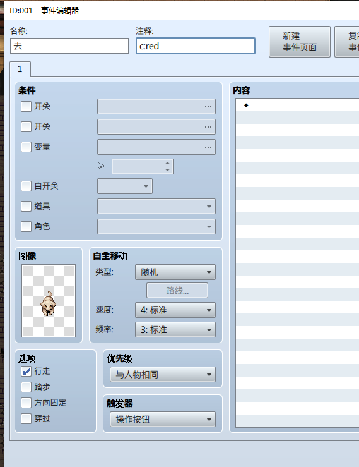Image resolution: width=359 pixels, height=467 pixels.
Task: Enable the first 开关 condition checkbox
Action: 26,106
